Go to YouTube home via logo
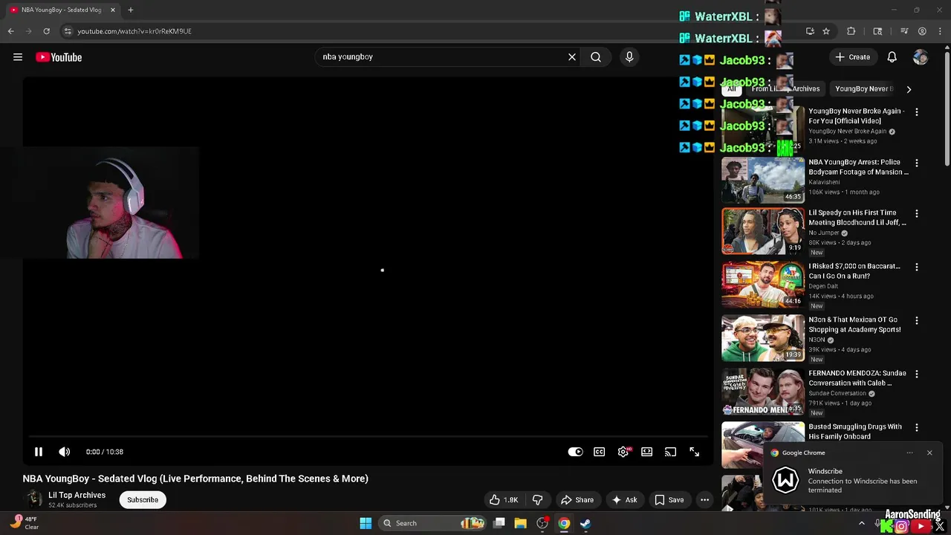The image size is (951, 535). tap(59, 57)
